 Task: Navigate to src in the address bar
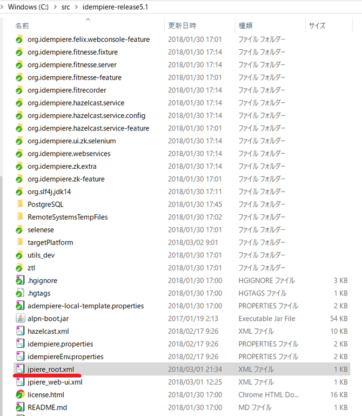(x=66, y=7)
